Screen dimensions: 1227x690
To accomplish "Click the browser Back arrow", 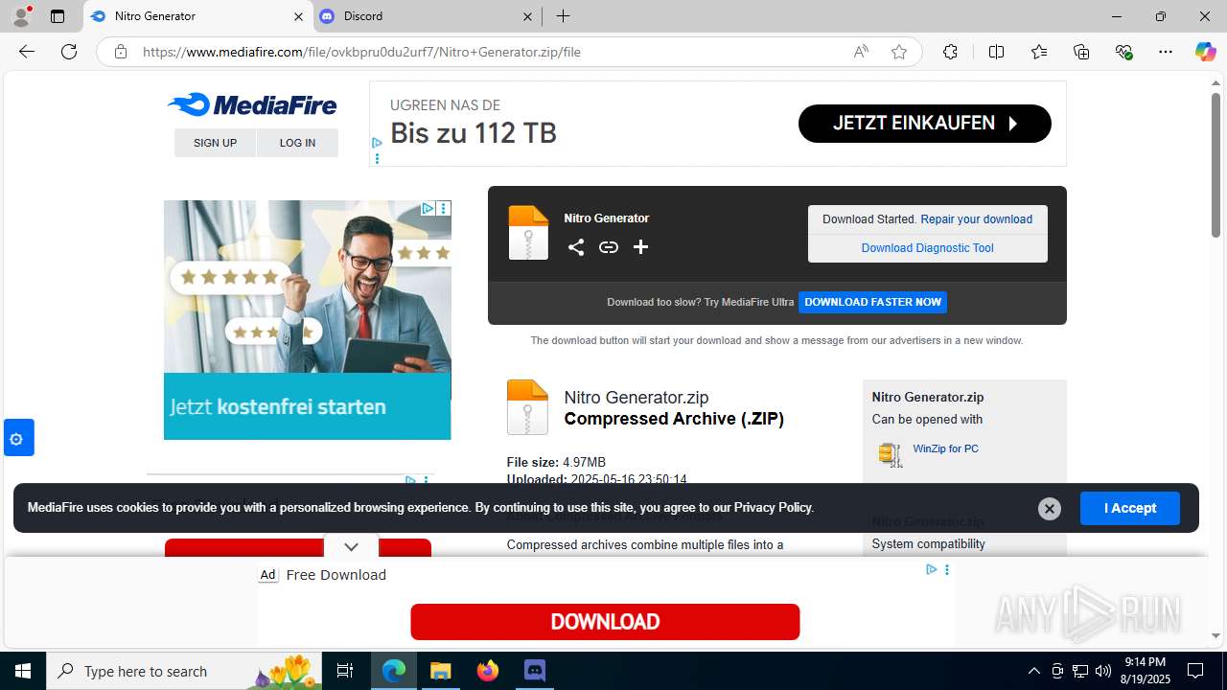I will click(x=27, y=52).
